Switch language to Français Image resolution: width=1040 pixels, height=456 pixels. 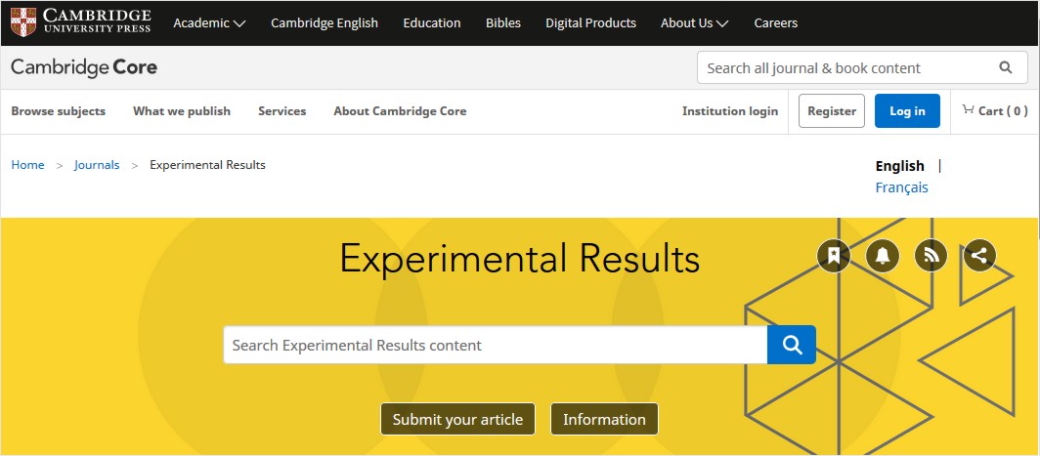pyautogui.click(x=901, y=187)
